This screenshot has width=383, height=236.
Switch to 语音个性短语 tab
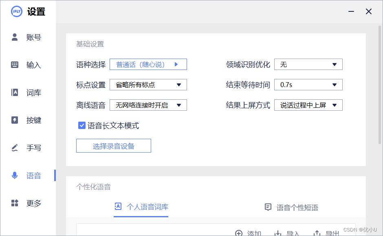click(x=292, y=208)
